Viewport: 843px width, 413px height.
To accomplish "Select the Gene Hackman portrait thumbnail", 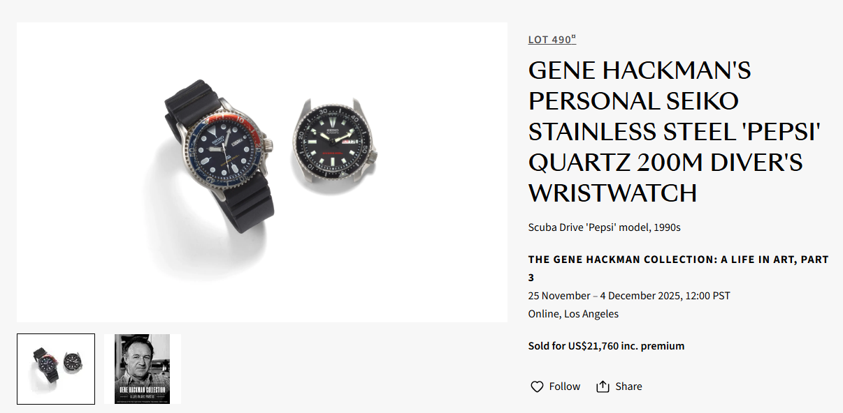I will click(143, 369).
